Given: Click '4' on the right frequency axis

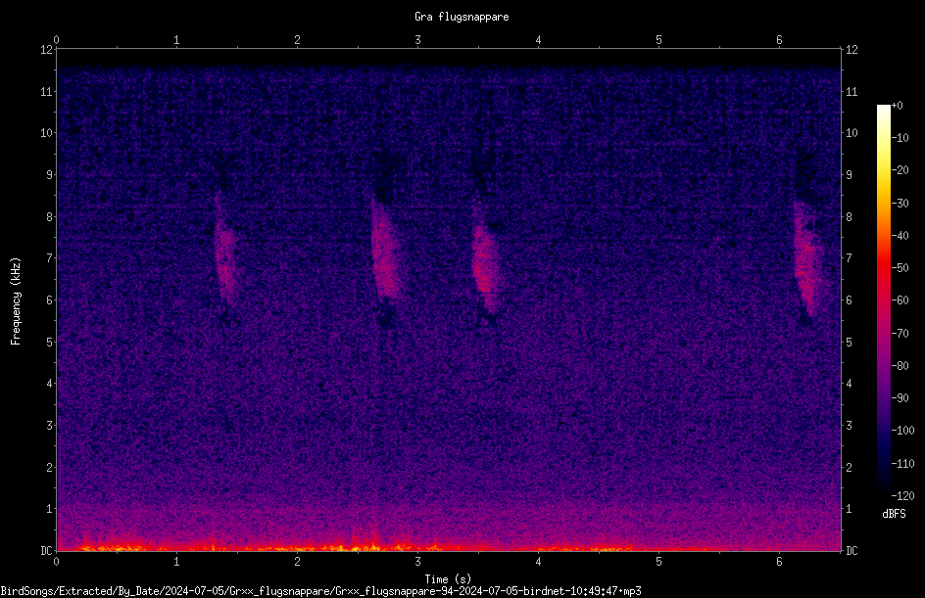Looking at the screenshot, I should click(x=849, y=384).
